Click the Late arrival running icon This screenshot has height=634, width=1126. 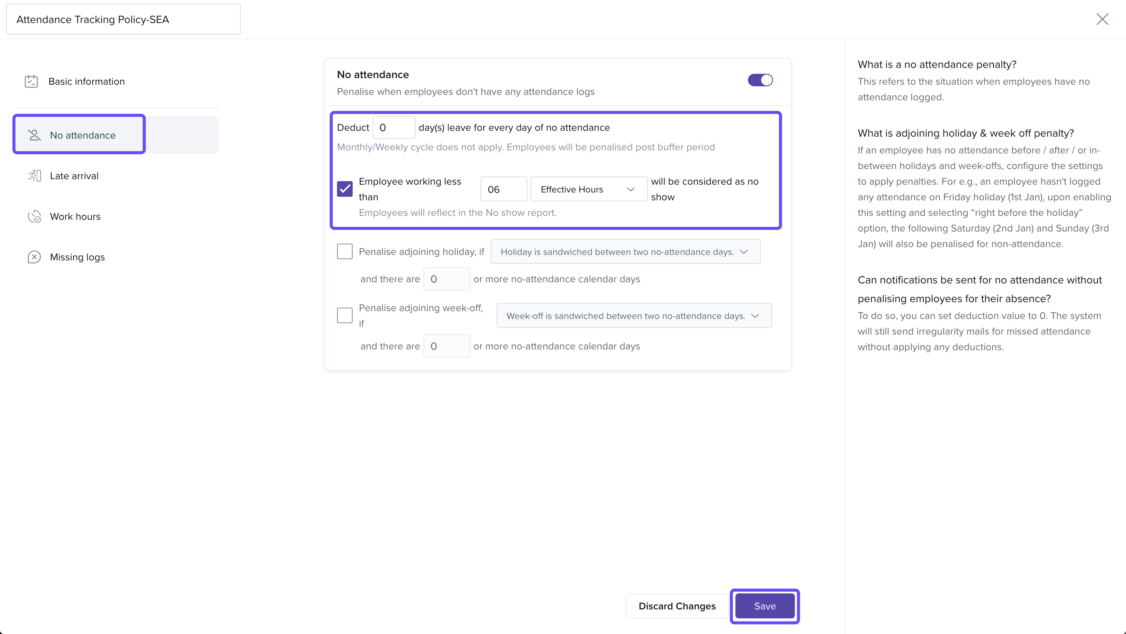point(34,176)
